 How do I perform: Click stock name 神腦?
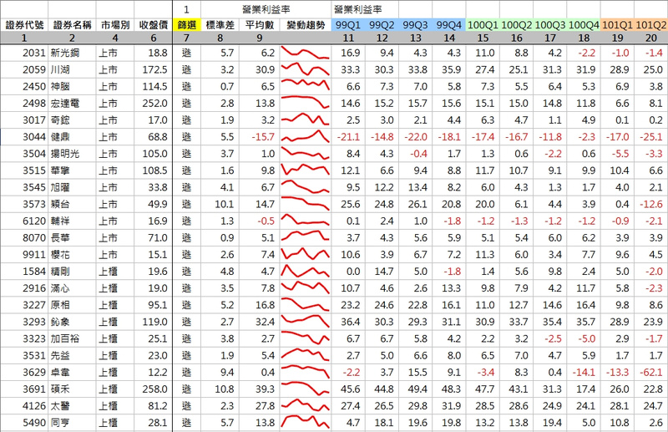point(60,87)
